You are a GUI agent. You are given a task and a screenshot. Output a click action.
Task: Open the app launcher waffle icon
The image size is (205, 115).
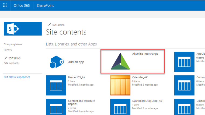pyautogui.click(x=5, y=5)
